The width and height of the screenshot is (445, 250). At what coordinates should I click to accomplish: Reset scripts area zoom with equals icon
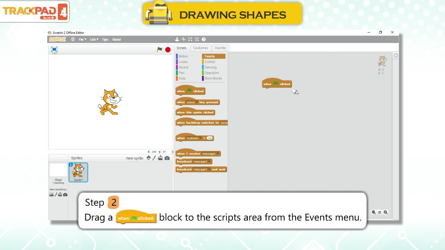point(380,212)
